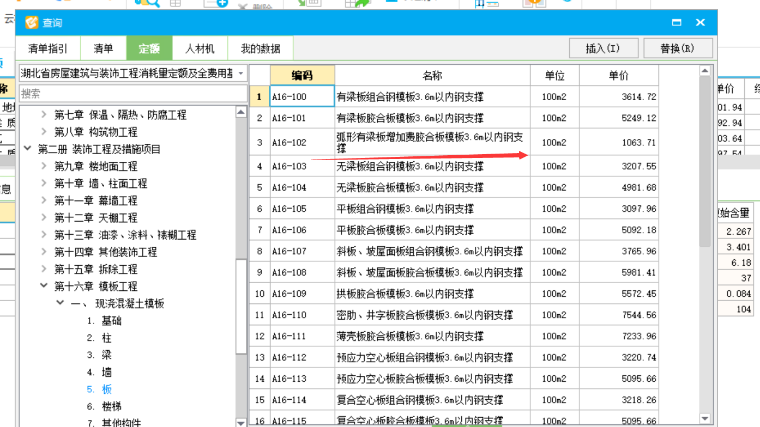The width and height of the screenshot is (760, 427).
Task: Collapse 第十六章 模板工程
Action: coord(45,286)
